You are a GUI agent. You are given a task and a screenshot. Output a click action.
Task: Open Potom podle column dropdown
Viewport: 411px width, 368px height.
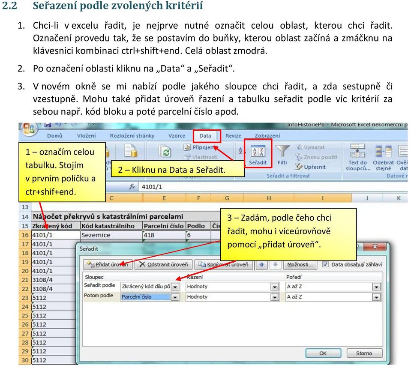[175, 297]
